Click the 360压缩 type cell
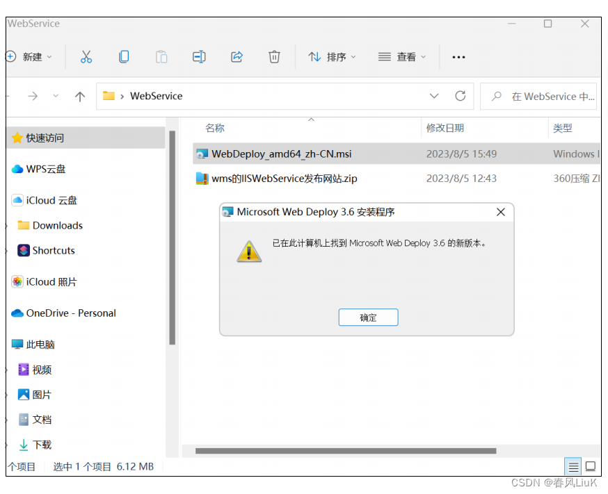This screenshot has height=494, width=608. point(577,179)
